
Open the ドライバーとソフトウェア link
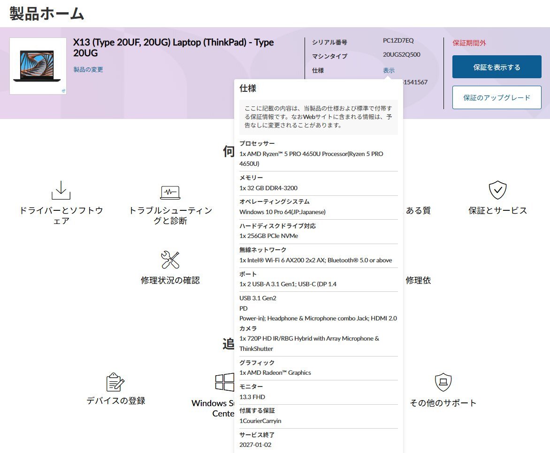61,215
